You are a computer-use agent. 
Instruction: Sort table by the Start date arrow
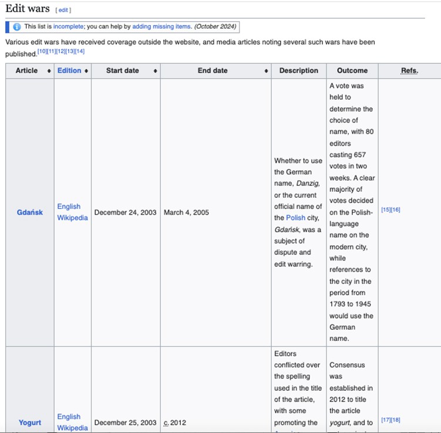coord(155,71)
